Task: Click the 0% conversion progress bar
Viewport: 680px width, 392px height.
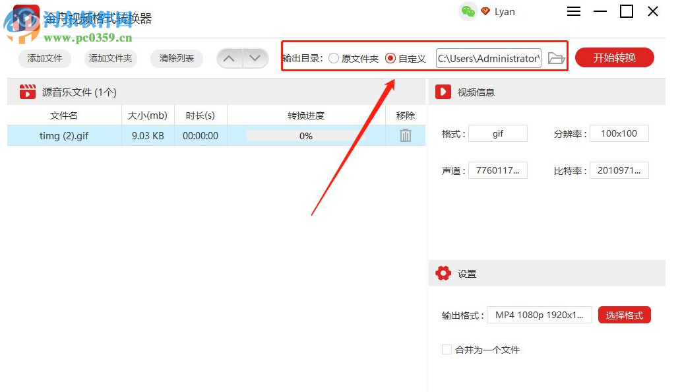Action: [305, 135]
